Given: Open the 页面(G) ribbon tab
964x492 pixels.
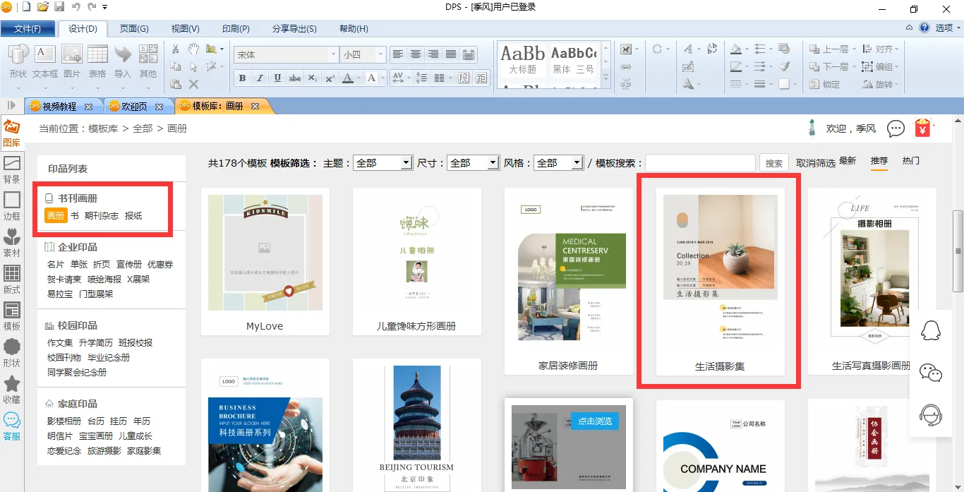Looking at the screenshot, I should [134, 29].
